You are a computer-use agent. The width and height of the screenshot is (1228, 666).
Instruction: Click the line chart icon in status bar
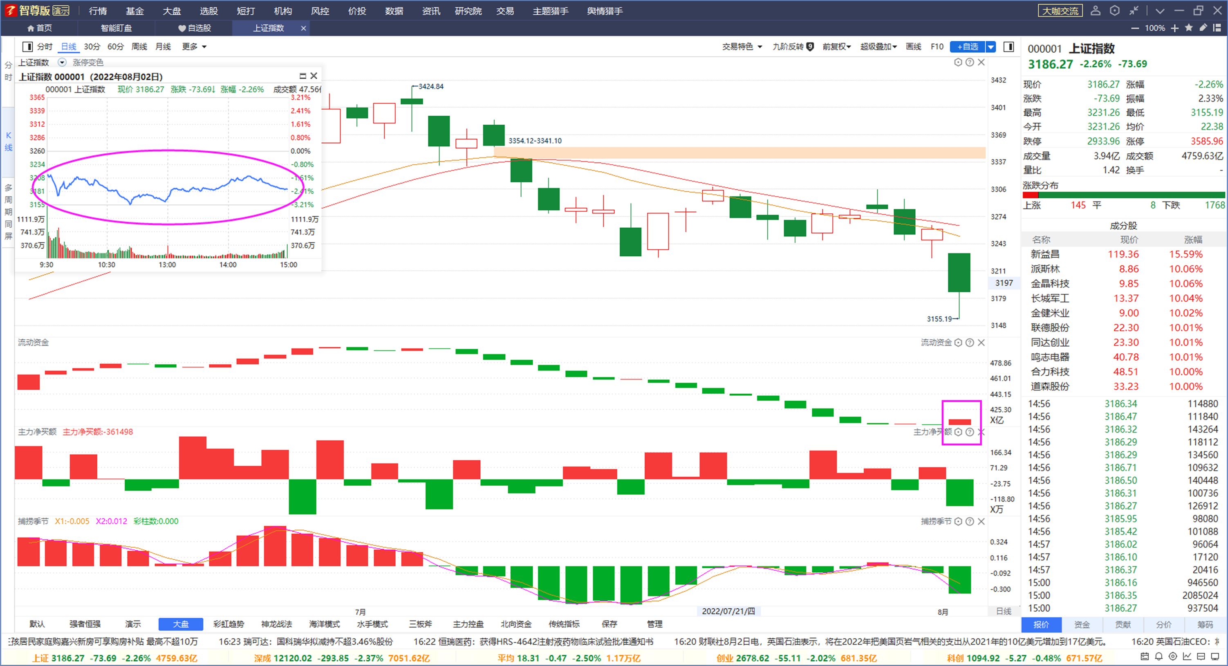pyautogui.click(x=1187, y=657)
